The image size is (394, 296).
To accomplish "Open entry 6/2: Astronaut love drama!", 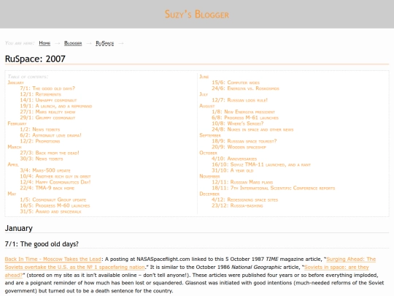I will [50, 135].
